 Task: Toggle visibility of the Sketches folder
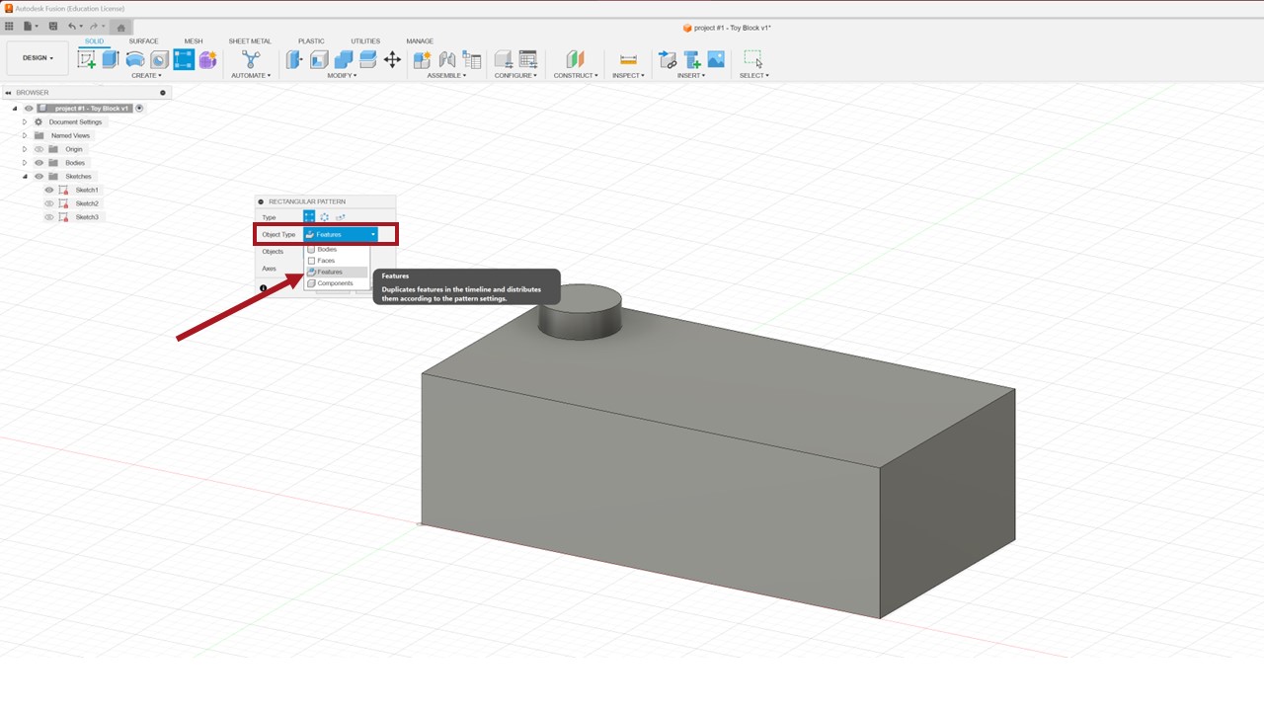coord(39,177)
